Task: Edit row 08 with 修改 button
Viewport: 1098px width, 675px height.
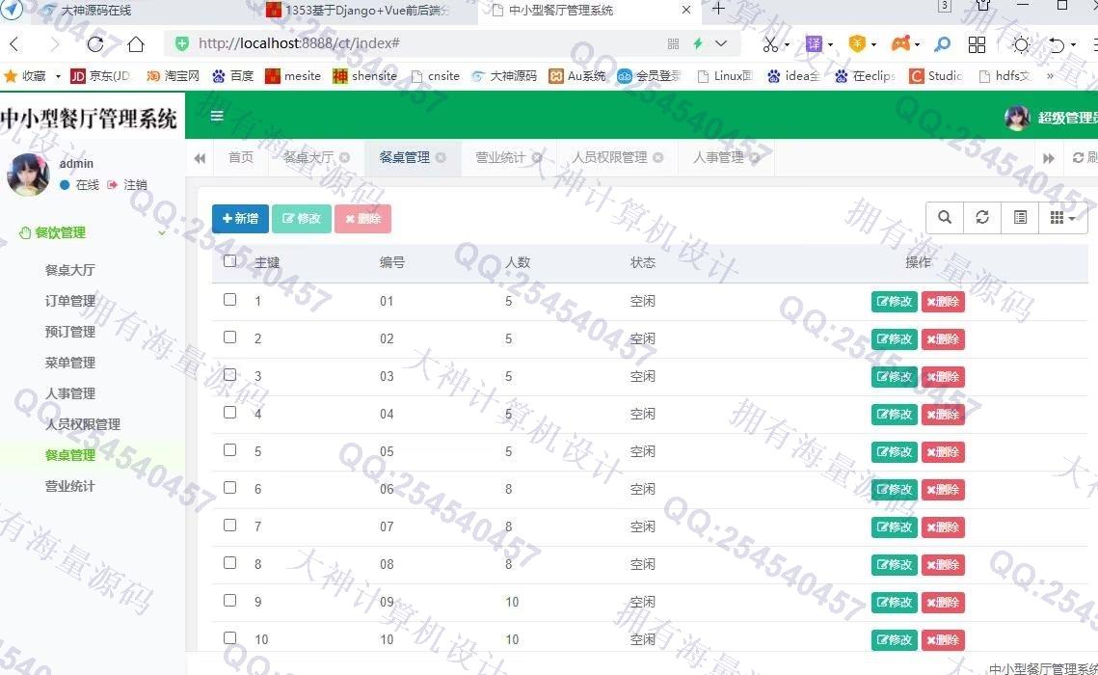Action: coord(895,564)
